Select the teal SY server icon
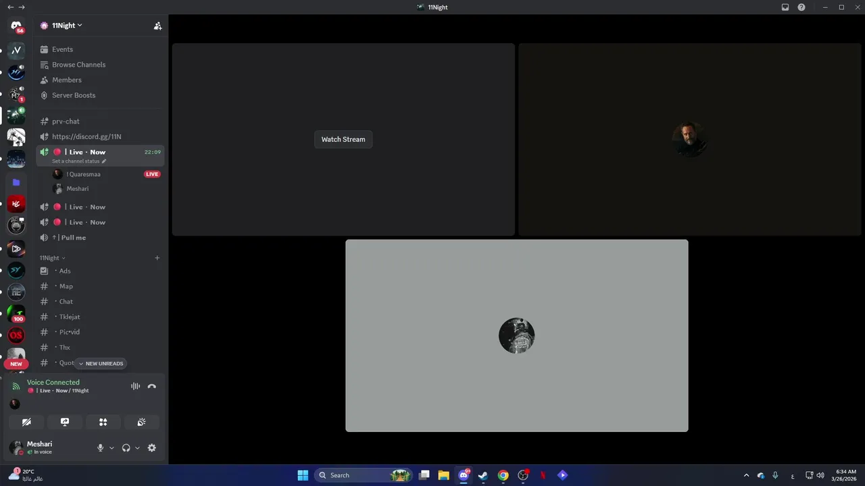Viewport: 865px width, 486px height. point(16,271)
